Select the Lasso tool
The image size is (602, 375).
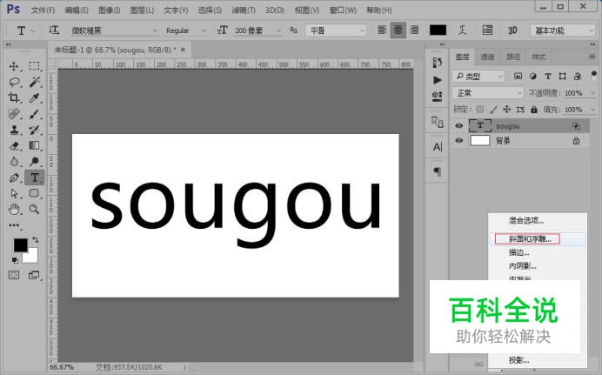tap(14, 82)
